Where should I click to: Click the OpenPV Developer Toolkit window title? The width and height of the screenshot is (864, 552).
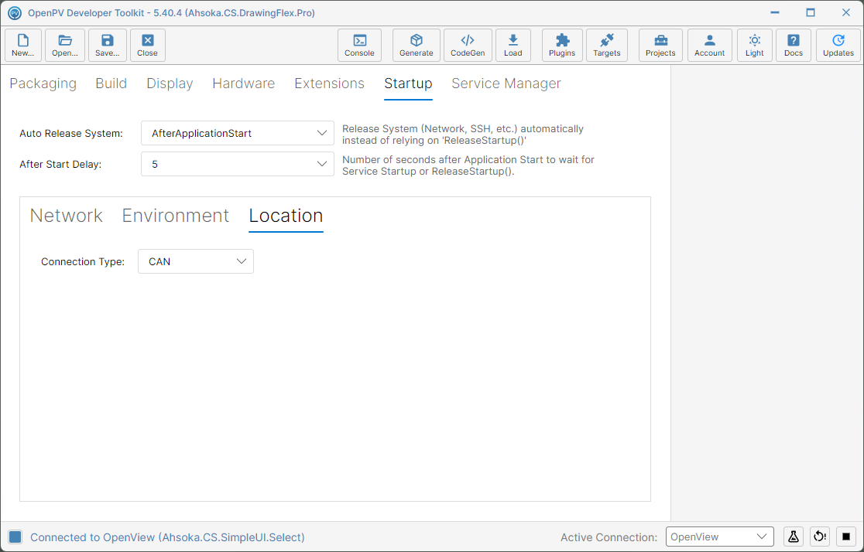point(171,12)
